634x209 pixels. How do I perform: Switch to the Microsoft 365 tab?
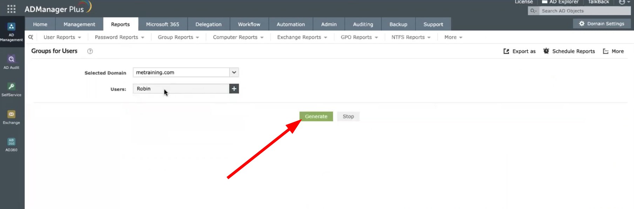click(162, 24)
